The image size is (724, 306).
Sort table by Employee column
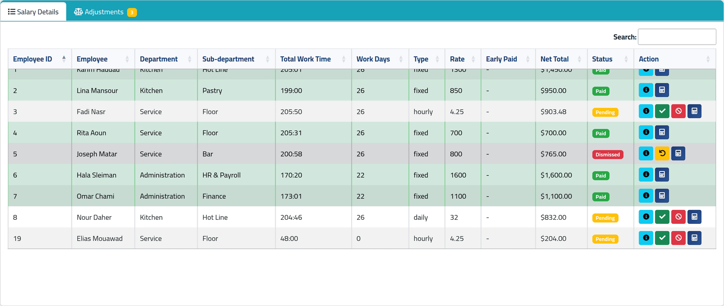click(x=103, y=59)
